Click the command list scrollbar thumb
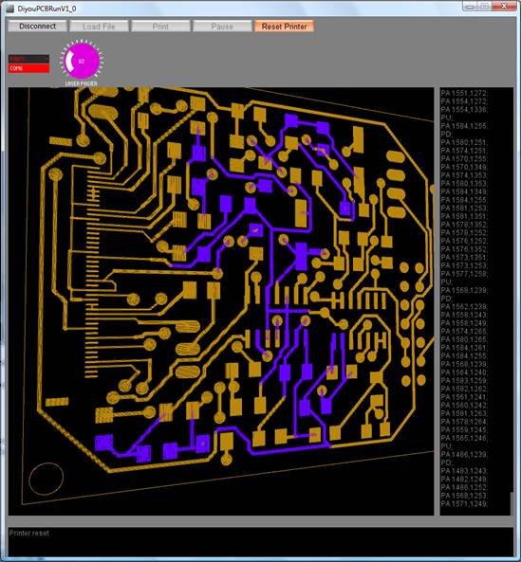 coord(512,502)
